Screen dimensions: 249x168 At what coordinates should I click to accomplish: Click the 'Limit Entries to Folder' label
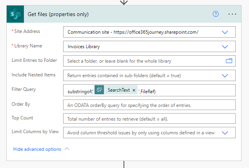(34, 60)
